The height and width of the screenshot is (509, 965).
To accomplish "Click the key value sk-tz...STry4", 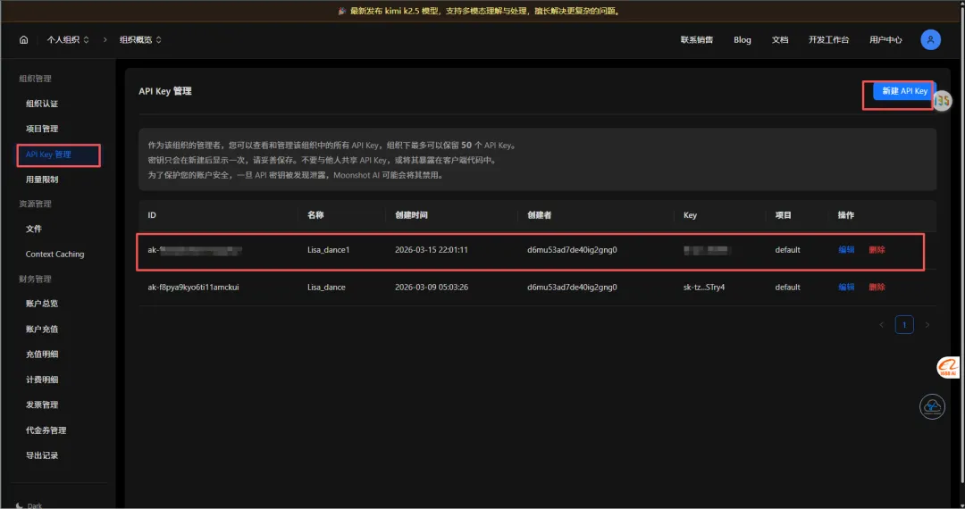I will click(x=703, y=288).
